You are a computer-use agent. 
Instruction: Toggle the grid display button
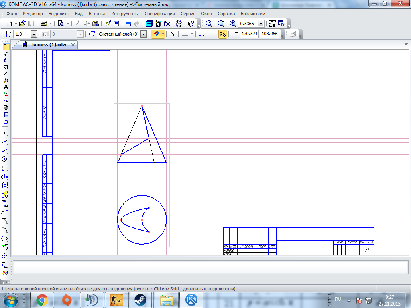click(185, 34)
